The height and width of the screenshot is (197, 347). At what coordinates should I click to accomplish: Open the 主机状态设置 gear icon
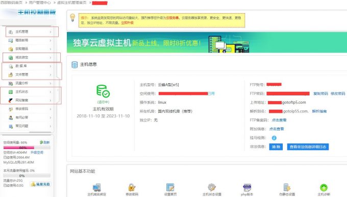[x=212, y=187]
